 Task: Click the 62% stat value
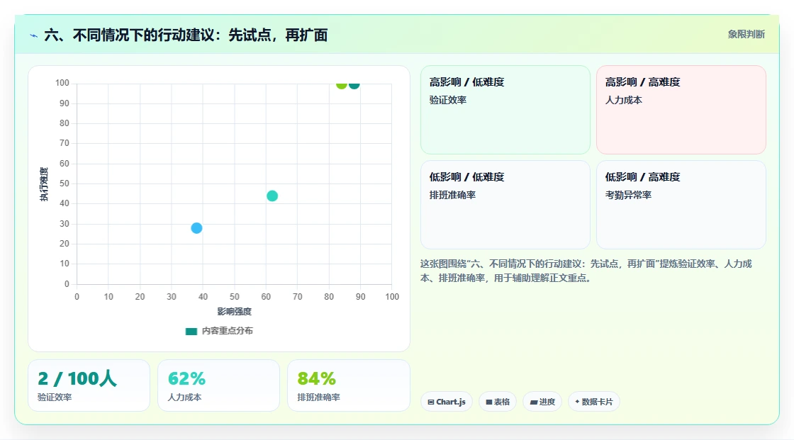186,378
